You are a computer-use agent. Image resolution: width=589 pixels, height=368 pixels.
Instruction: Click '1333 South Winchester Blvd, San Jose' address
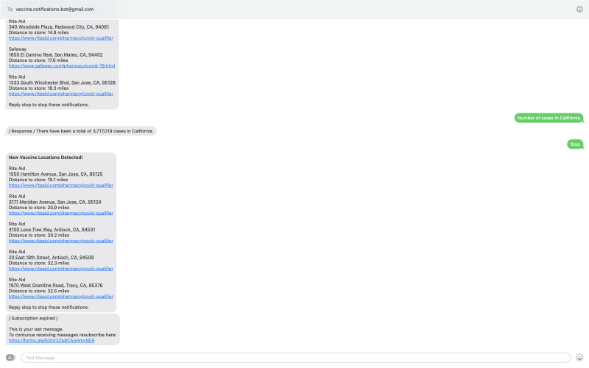click(x=62, y=82)
